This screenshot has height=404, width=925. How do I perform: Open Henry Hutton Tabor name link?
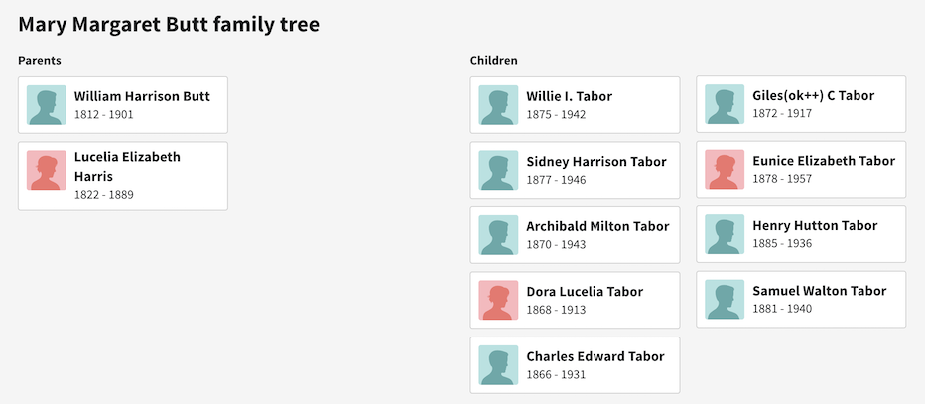(x=815, y=226)
